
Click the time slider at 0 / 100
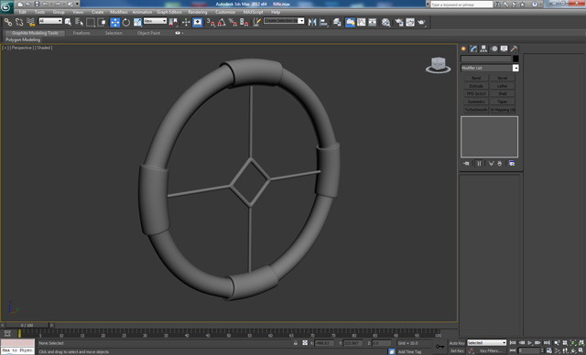pos(27,326)
